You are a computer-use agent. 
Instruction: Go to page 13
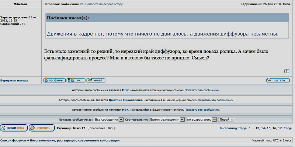[257, 128]
